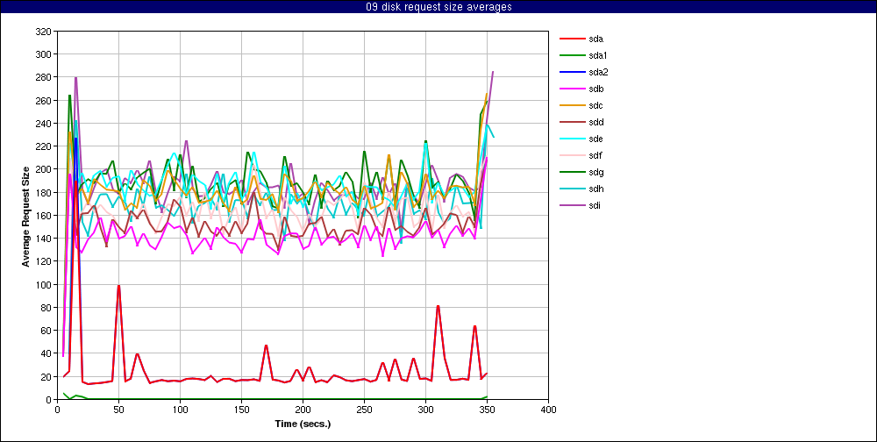Click the 280 value on the y-axis
Image resolution: width=877 pixels, height=442 pixels.
coord(43,77)
